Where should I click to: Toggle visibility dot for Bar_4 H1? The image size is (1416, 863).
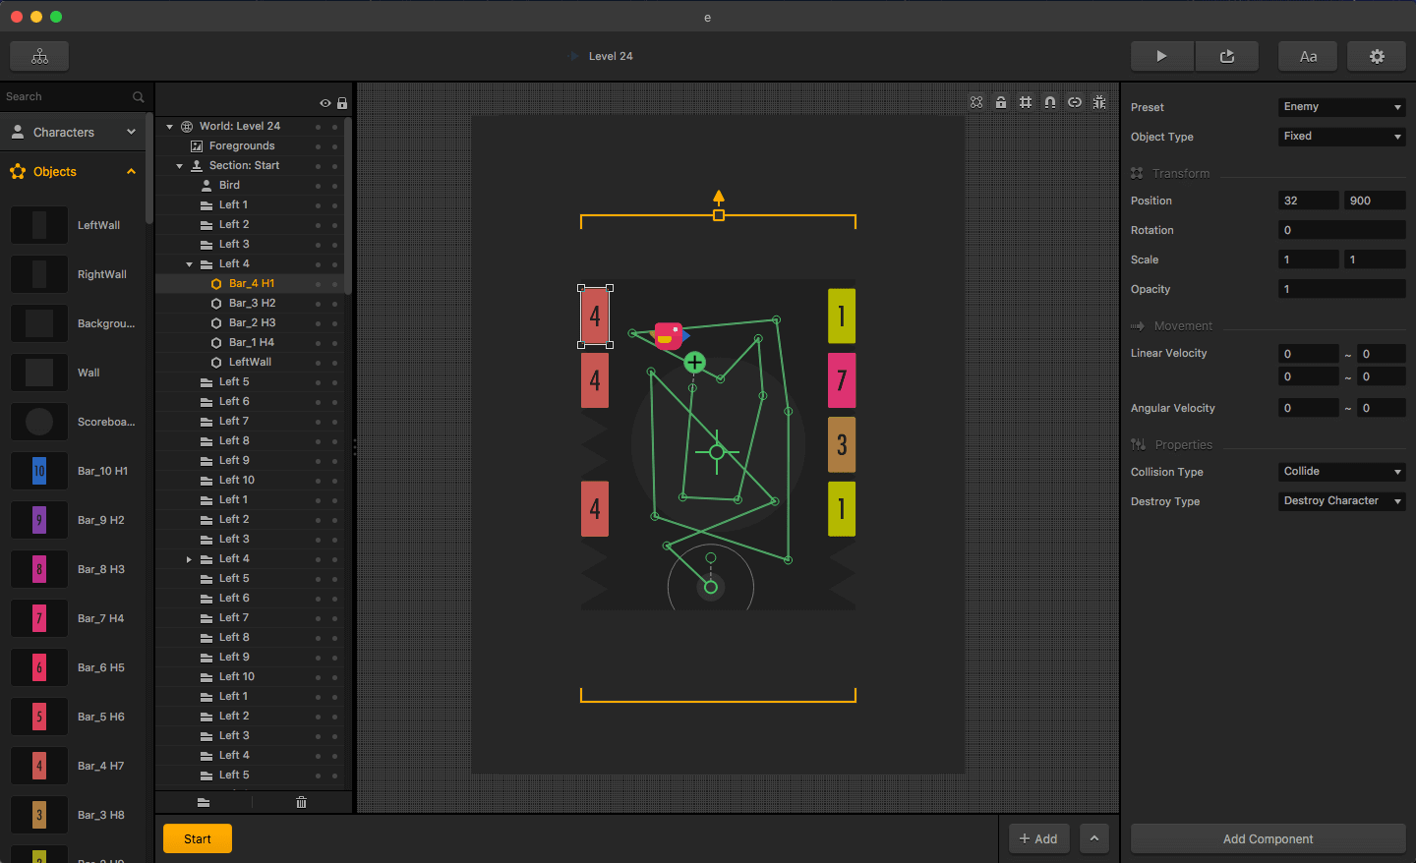(x=318, y=284)
